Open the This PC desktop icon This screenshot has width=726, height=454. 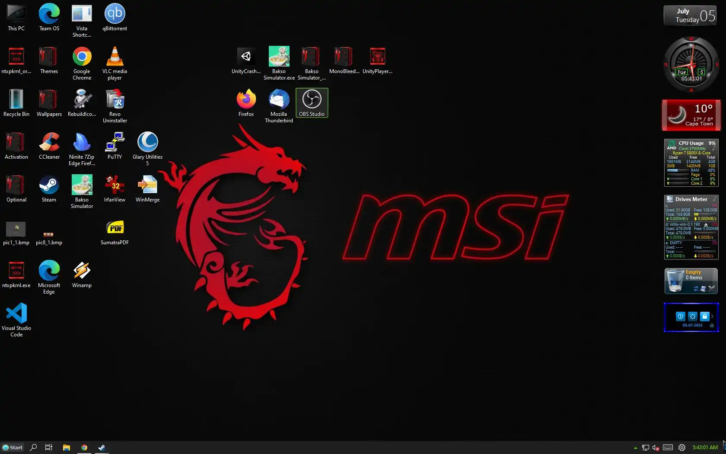click(16, 18)
